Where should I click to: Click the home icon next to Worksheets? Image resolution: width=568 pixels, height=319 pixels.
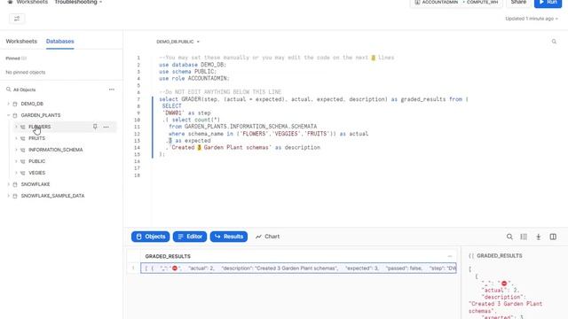(x=10, y=2)
